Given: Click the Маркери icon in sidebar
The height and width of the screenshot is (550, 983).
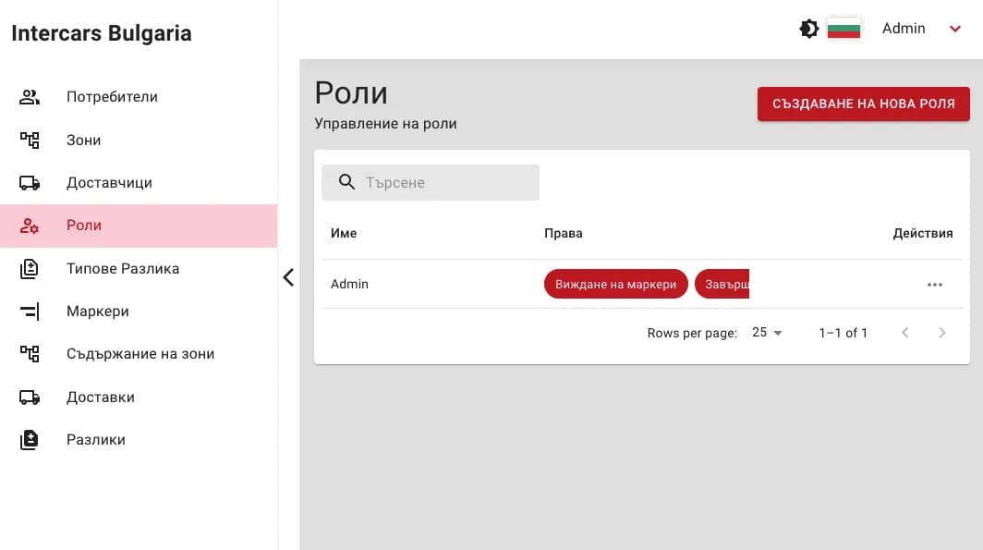Looking at the screenshot, I should [30, 312].
